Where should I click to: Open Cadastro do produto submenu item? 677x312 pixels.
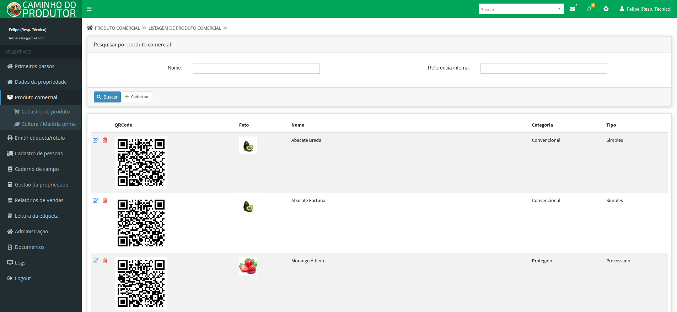coord(45,112)
